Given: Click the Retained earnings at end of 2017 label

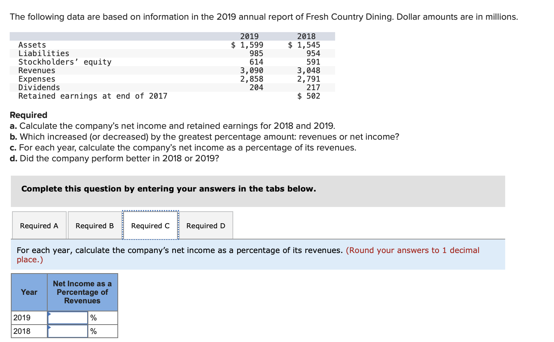Looking at the screenshot, I should coord(92,96).
